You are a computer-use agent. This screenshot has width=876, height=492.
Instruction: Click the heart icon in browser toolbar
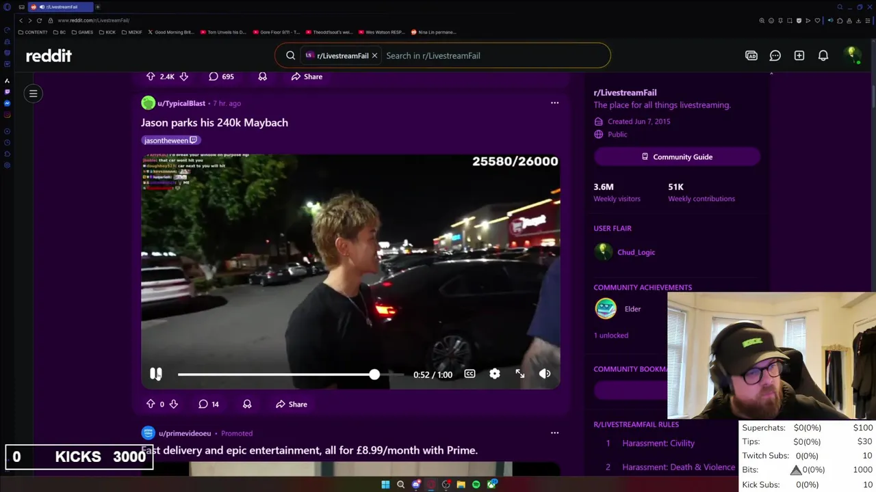point(817,20)
